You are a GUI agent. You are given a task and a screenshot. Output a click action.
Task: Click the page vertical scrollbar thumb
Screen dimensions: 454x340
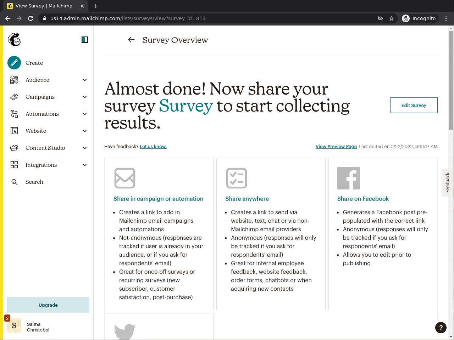coord(451,80)
